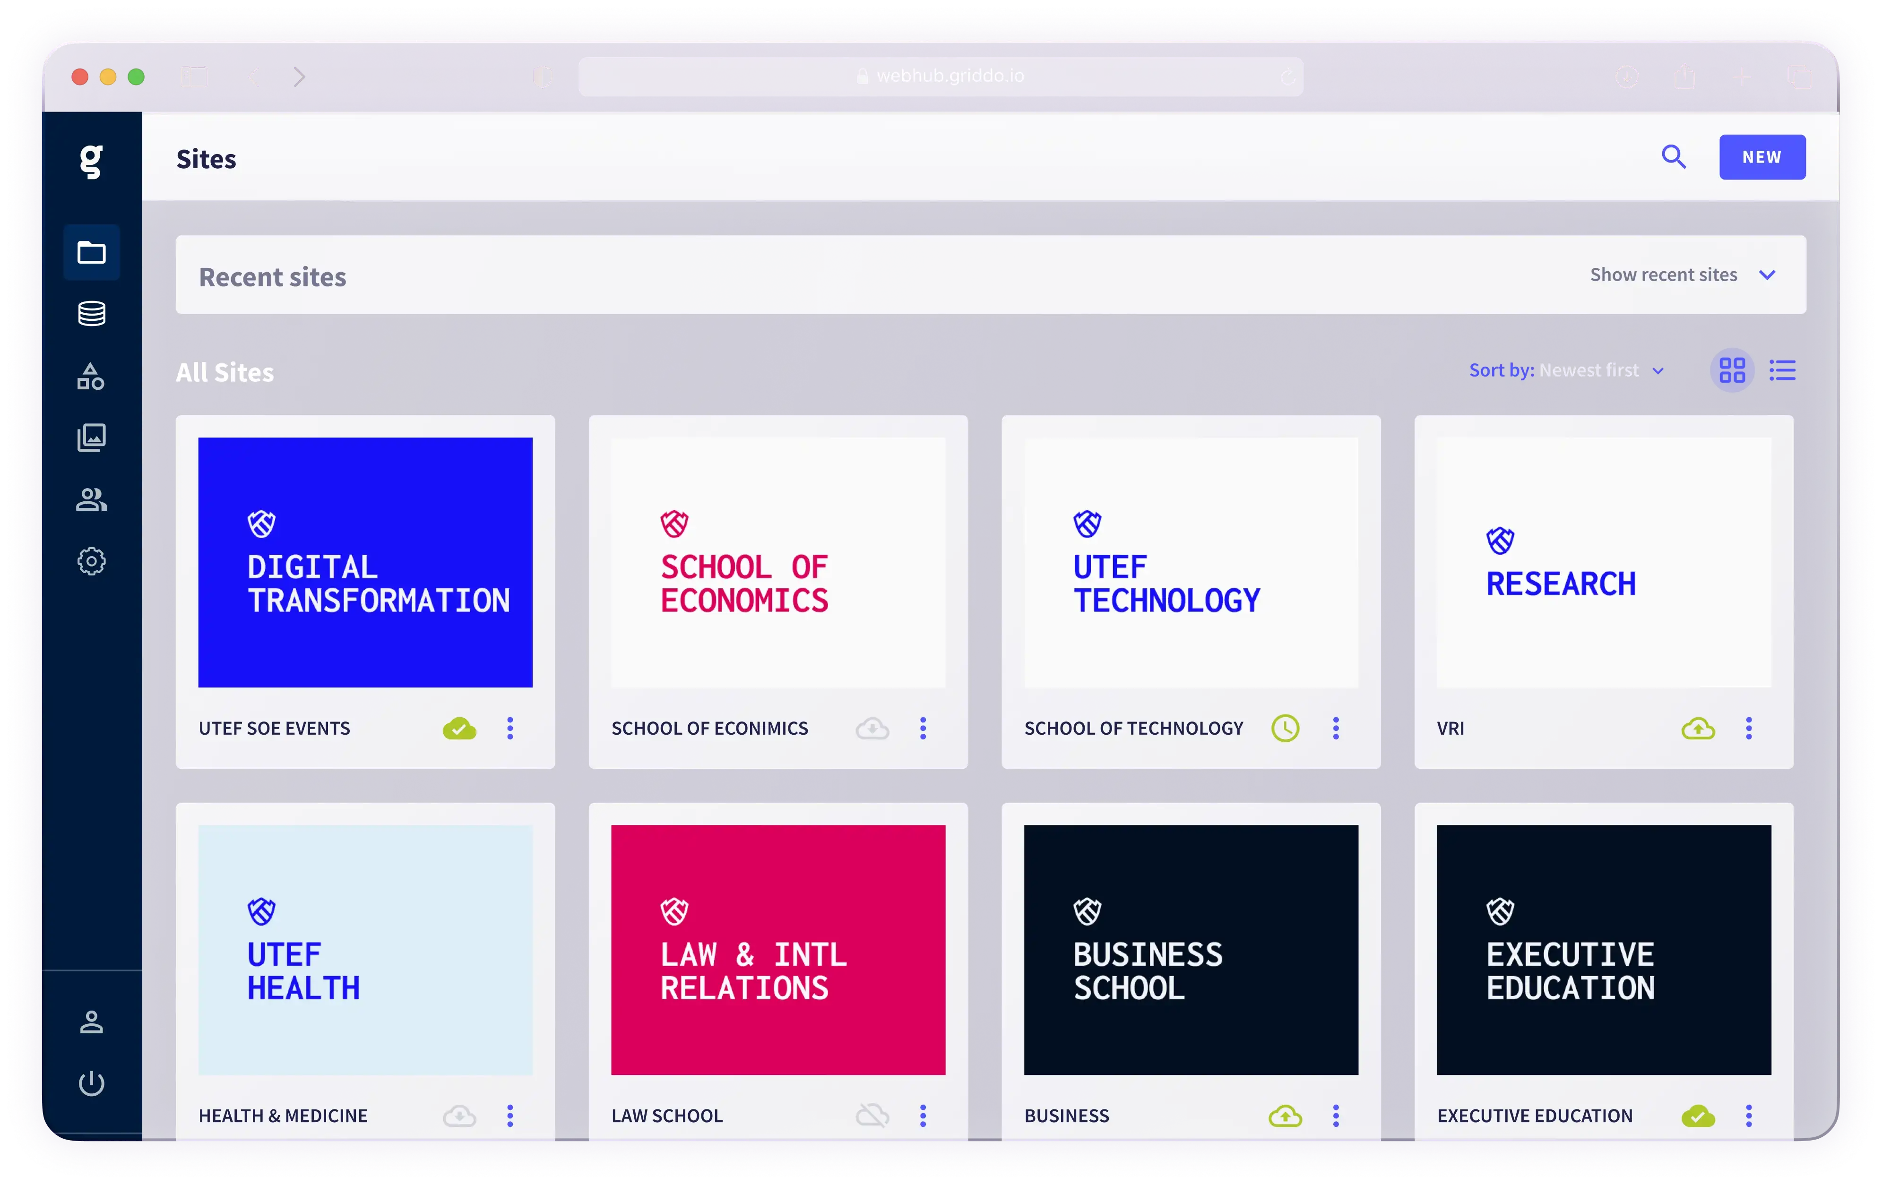Image resolution: width=1882 pixels, height=1185 pixels.
Task: Open the Sites folder section in the sidebar
Action: (91, 251)
